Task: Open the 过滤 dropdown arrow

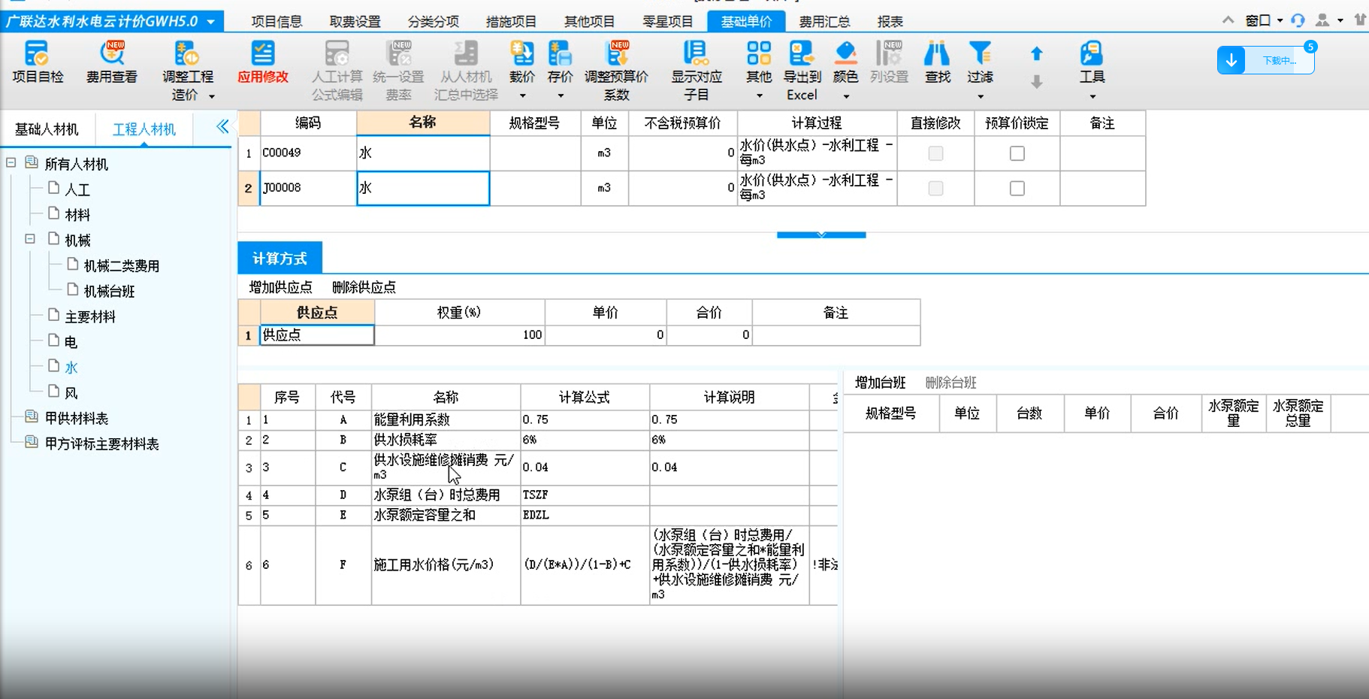Action: (981, 96)
